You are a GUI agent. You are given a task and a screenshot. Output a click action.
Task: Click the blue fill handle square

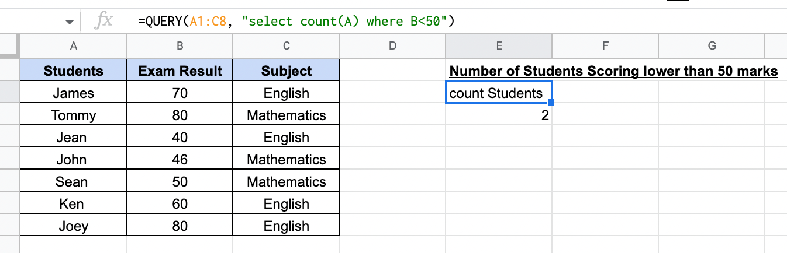551,103
